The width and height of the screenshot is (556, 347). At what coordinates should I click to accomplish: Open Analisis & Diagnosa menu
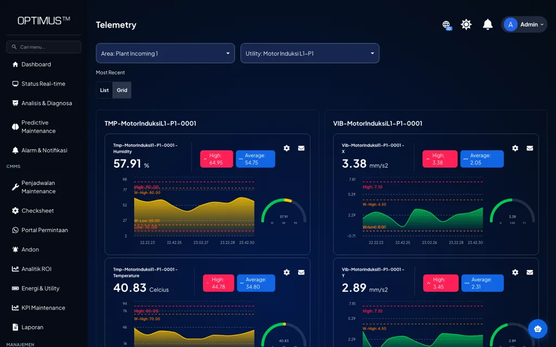tap(47, 104)
